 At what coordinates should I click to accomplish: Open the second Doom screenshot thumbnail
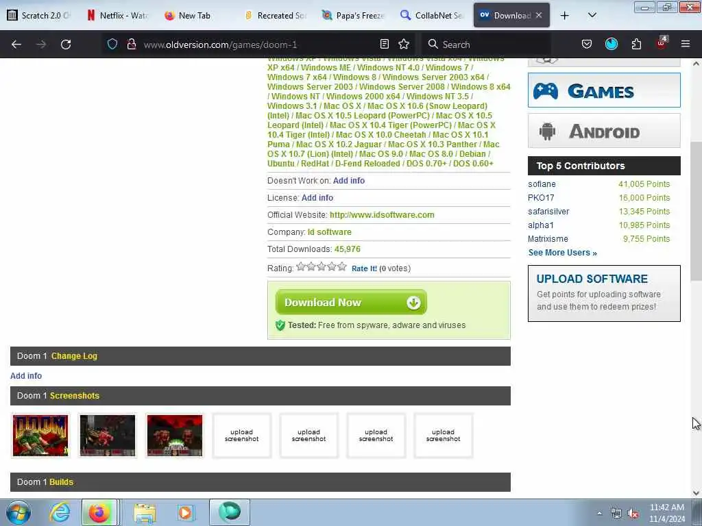[x=108, y=436]
